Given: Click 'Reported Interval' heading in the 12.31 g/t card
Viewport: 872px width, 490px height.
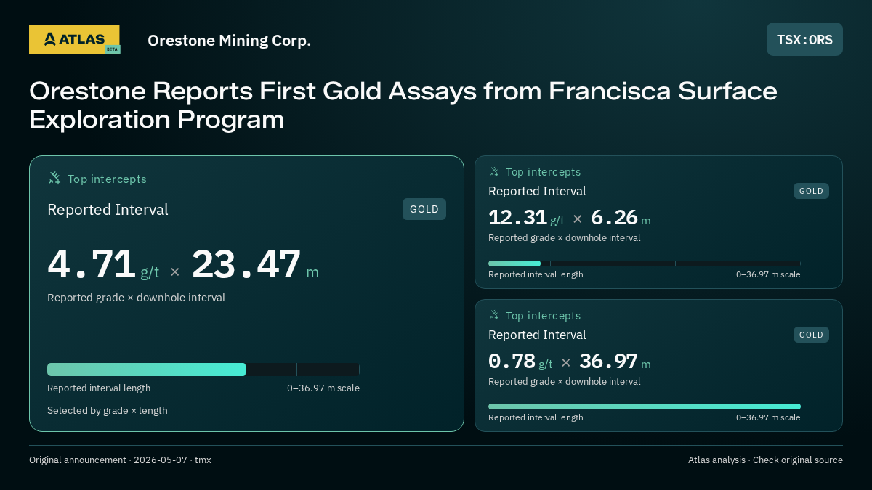Looking at the screenshot, I should pyautogui.click(x=537, y=191).
